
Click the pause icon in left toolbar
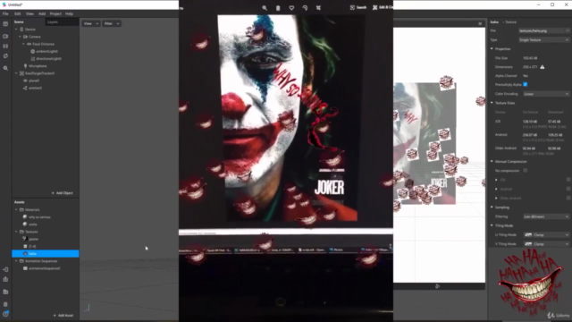pyautogui.click(x=5, y=46)
